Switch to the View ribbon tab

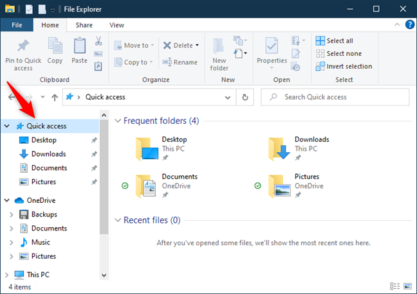click(x=116, y=25)
